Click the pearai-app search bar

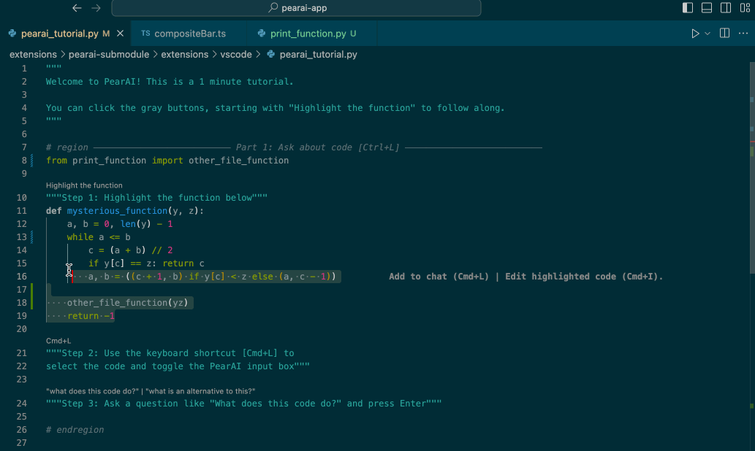pyautogui.click(x=296, y=8)
